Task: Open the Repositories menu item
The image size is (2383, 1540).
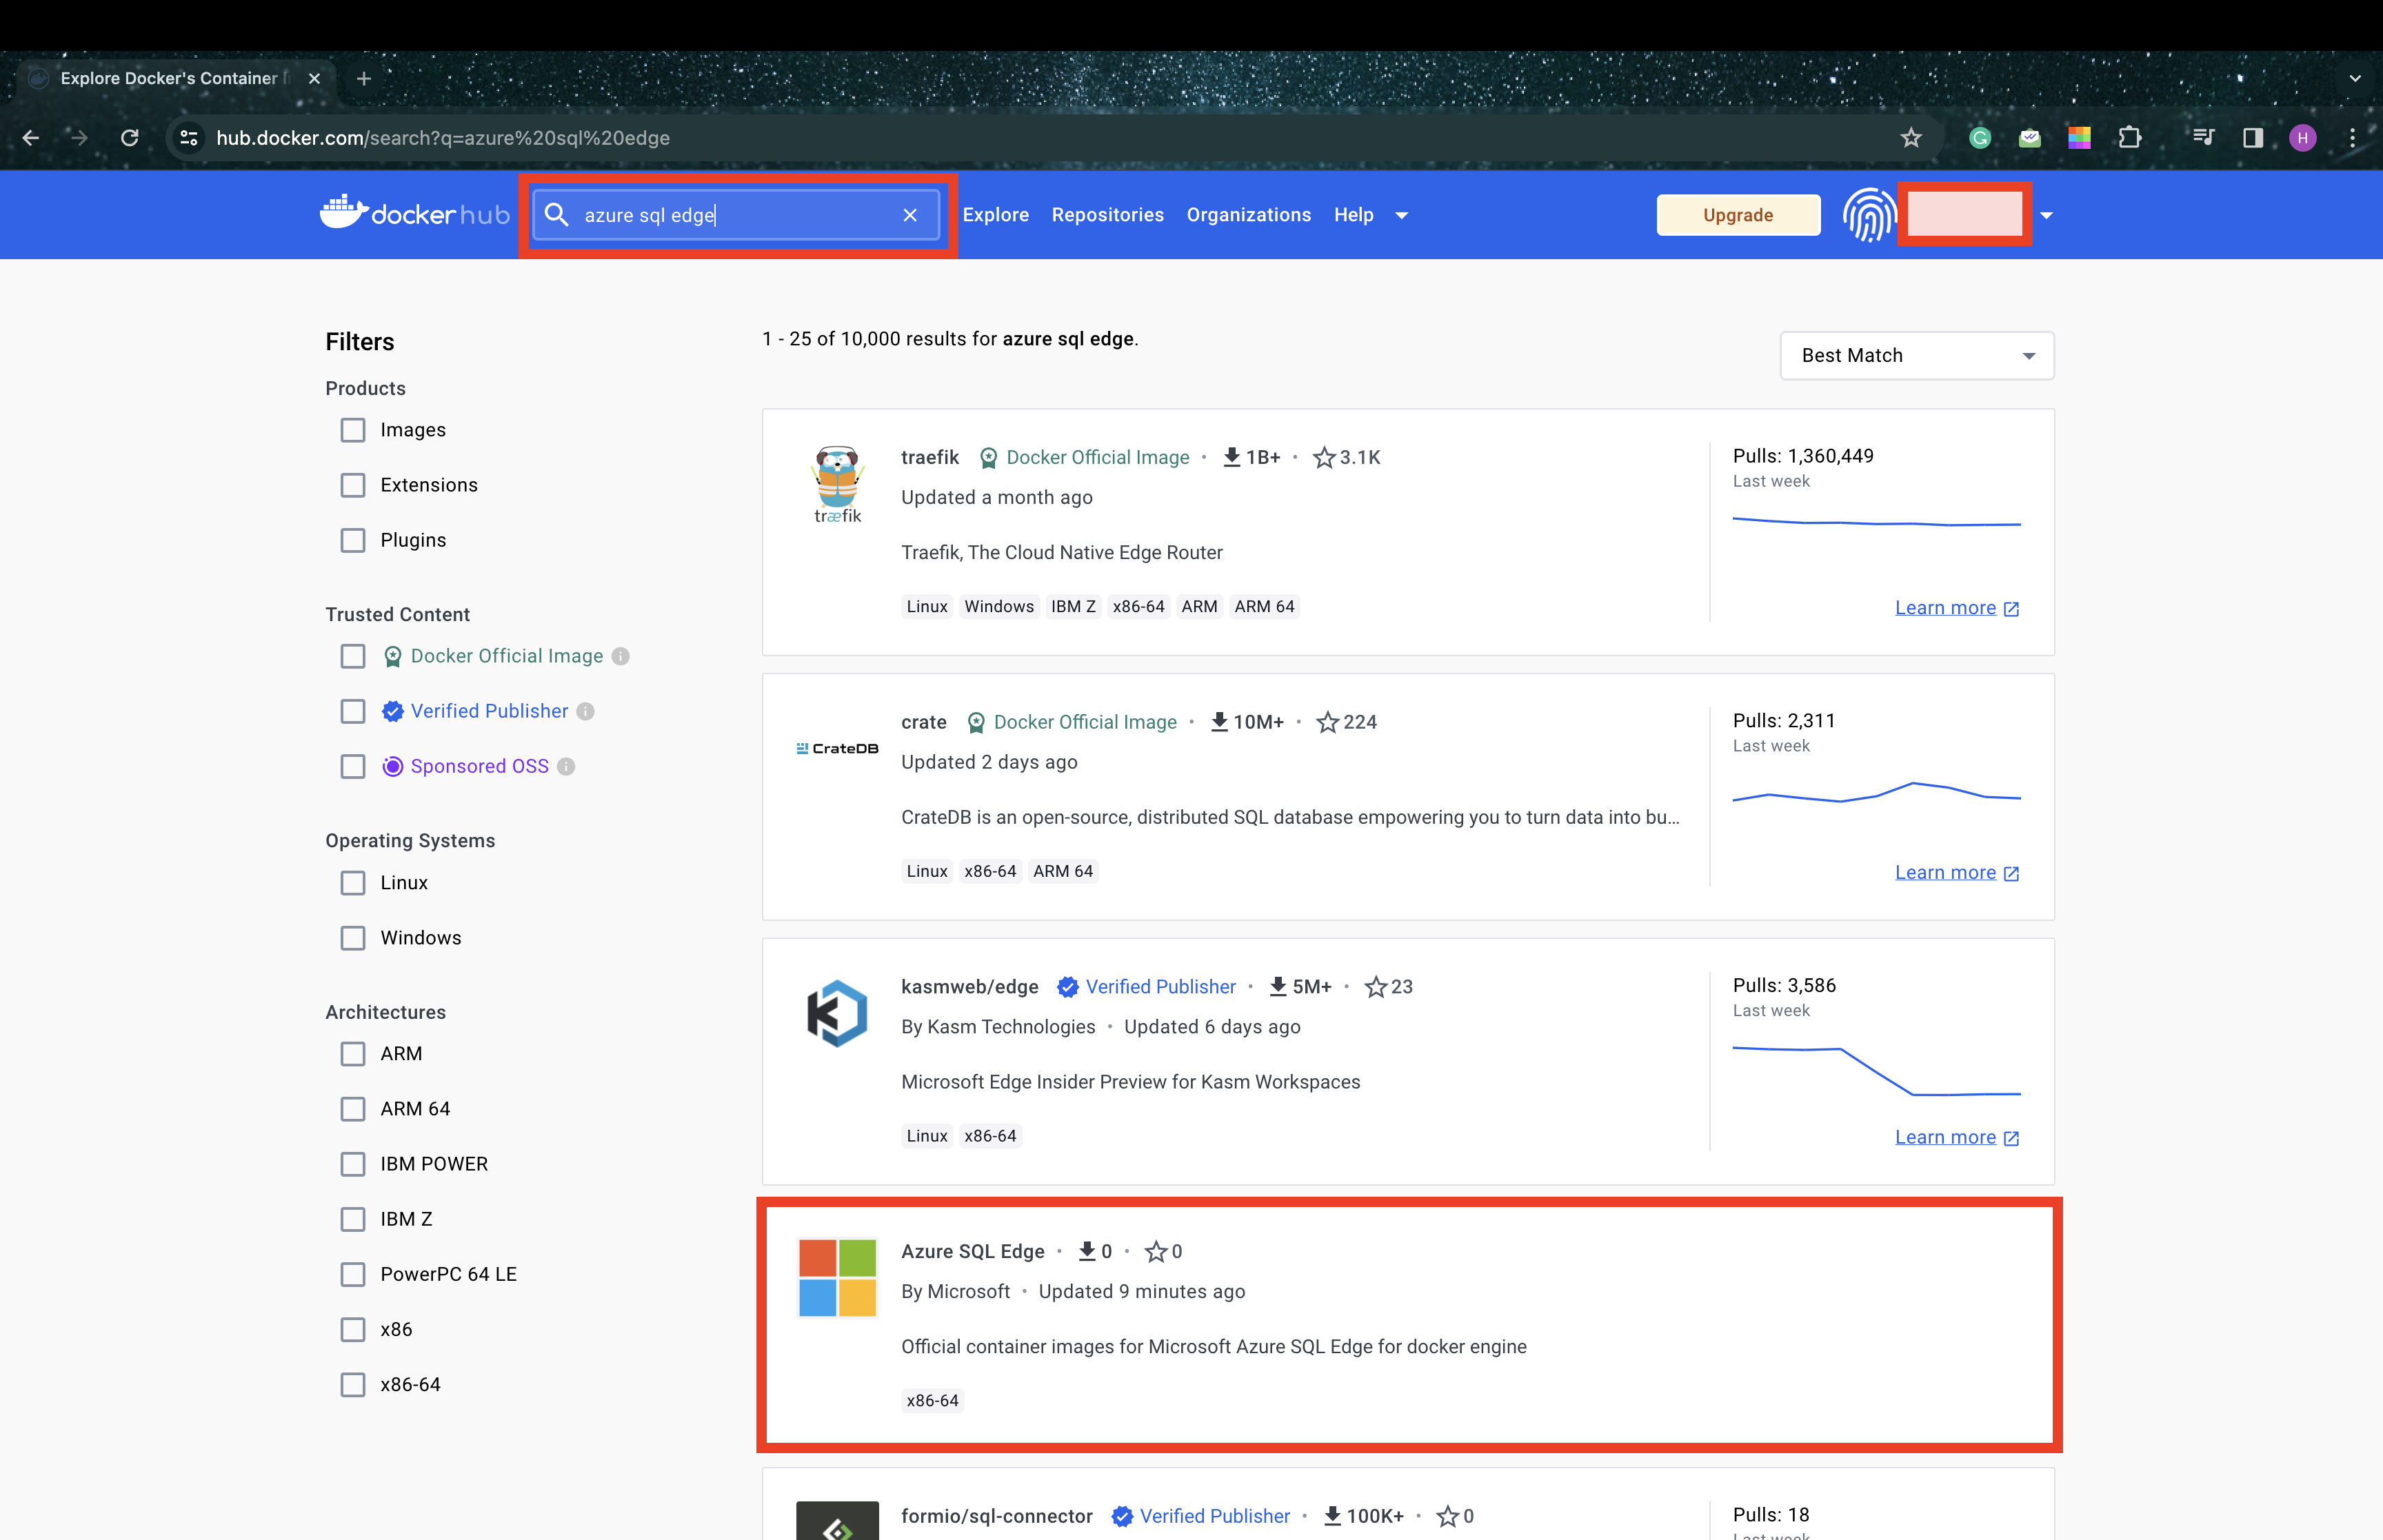Action: [x=1107, y=215]
